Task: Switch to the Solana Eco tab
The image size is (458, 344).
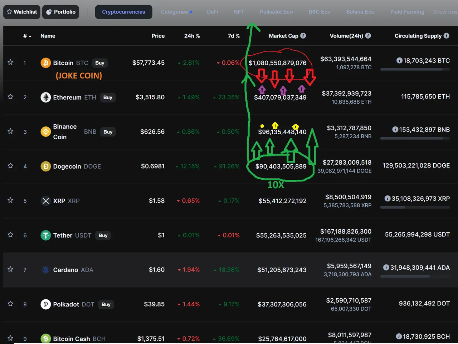Action: pos(360,12)
